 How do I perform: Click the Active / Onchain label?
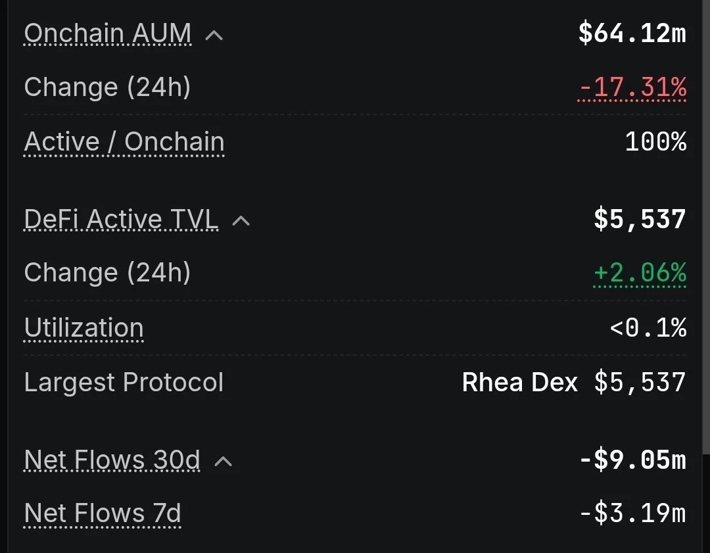(124, 142)
